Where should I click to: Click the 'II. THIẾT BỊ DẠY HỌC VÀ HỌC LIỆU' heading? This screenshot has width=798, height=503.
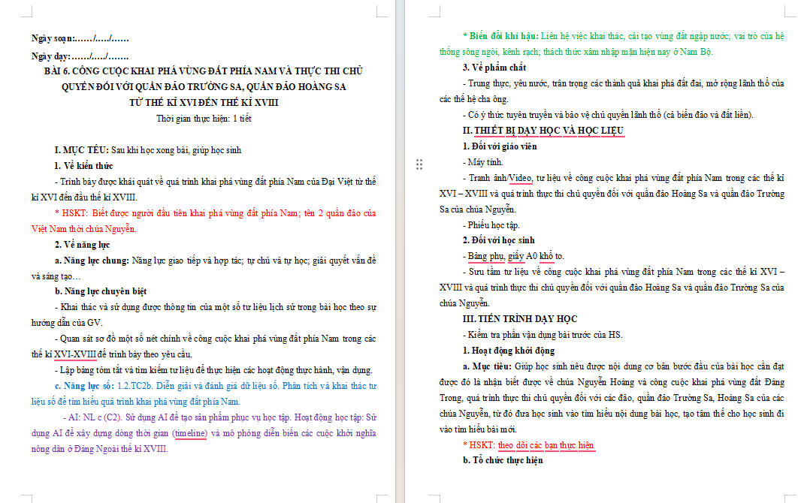pos(543,131)
